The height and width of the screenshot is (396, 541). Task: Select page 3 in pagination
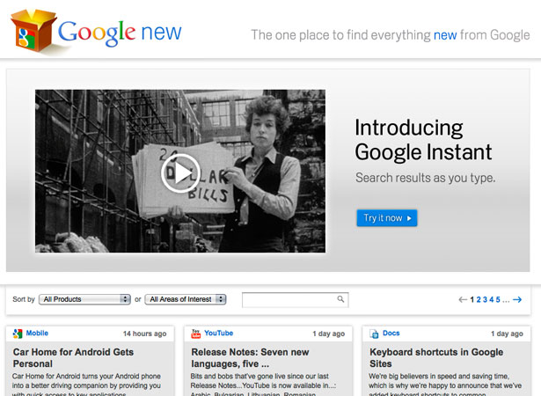point(485,300)
